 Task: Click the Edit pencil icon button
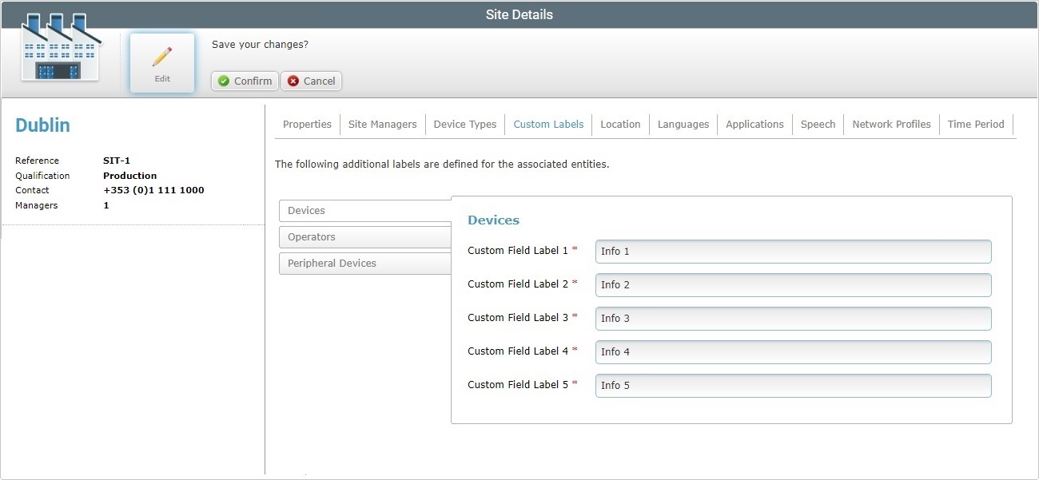coord(162,62)
